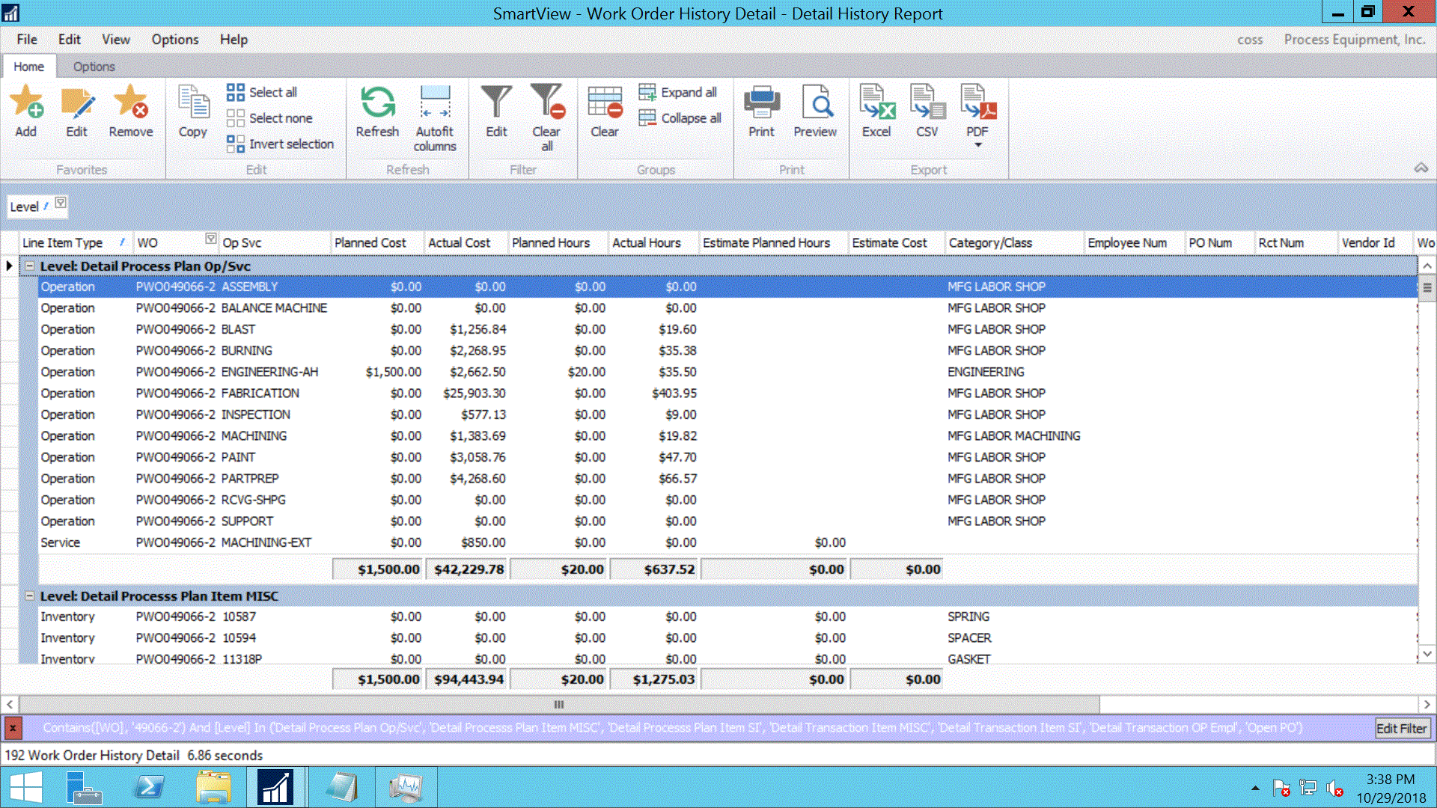1437x808 pixels.
Task: Remove active filter with the red X
Action: click(13, 727)
